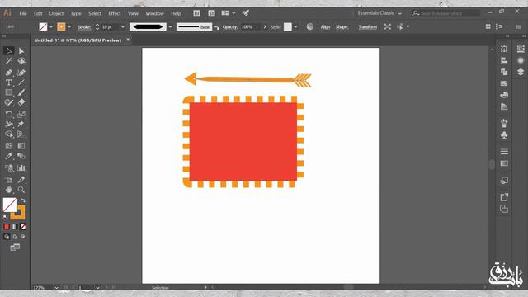Select the Rotate tool
The image size is (528, 297).
(9, 114)
